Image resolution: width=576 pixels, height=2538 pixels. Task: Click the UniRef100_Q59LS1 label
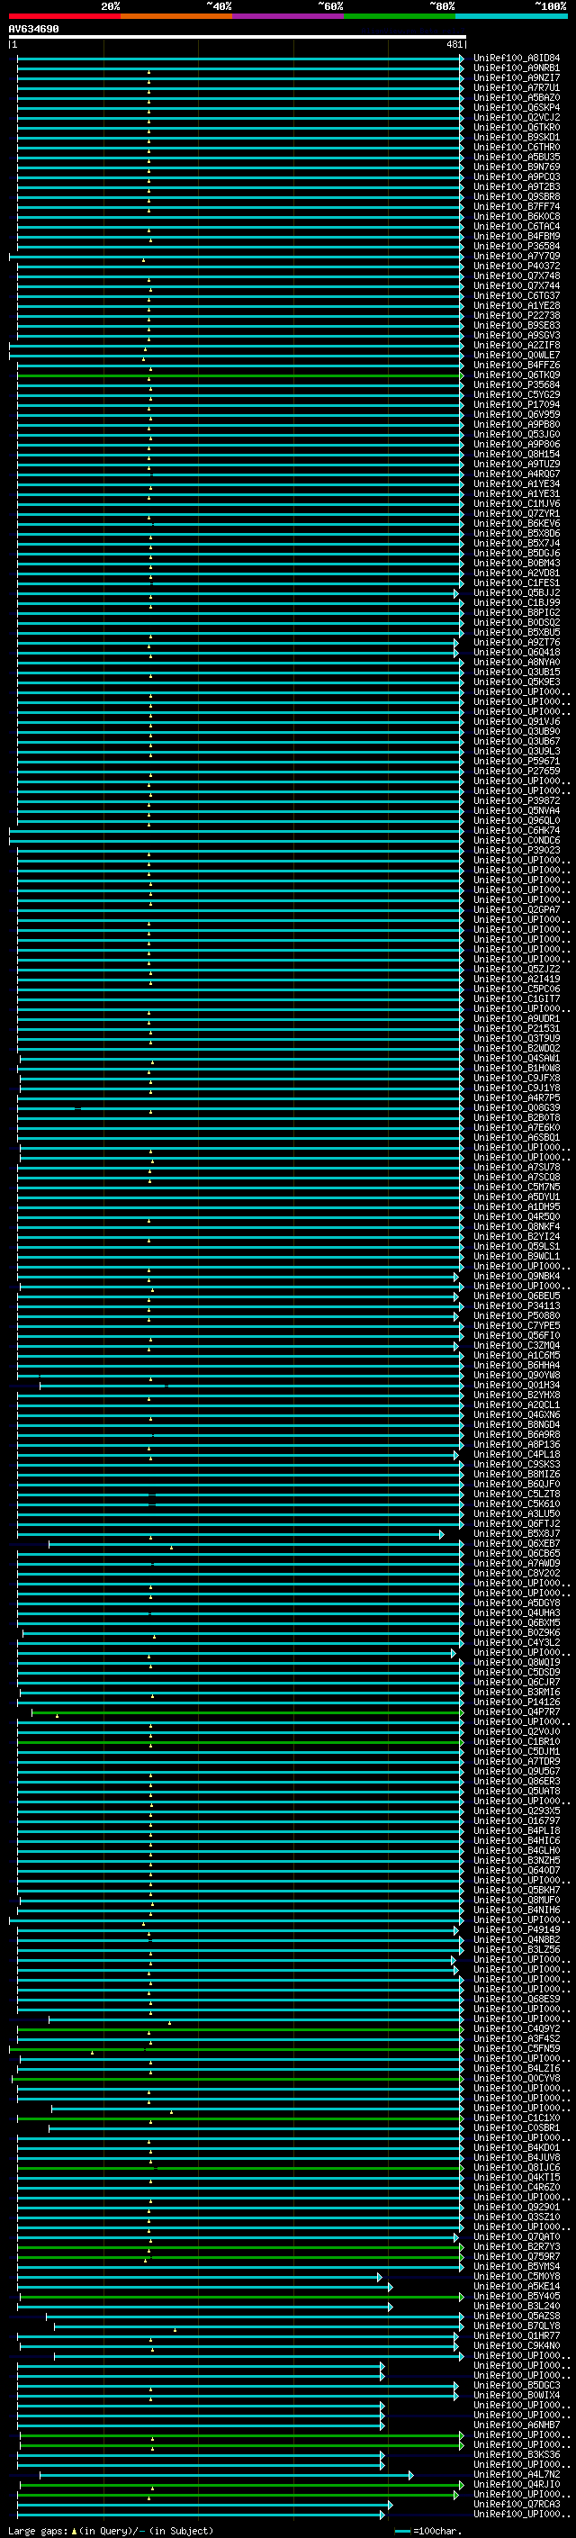[517, 1246]
